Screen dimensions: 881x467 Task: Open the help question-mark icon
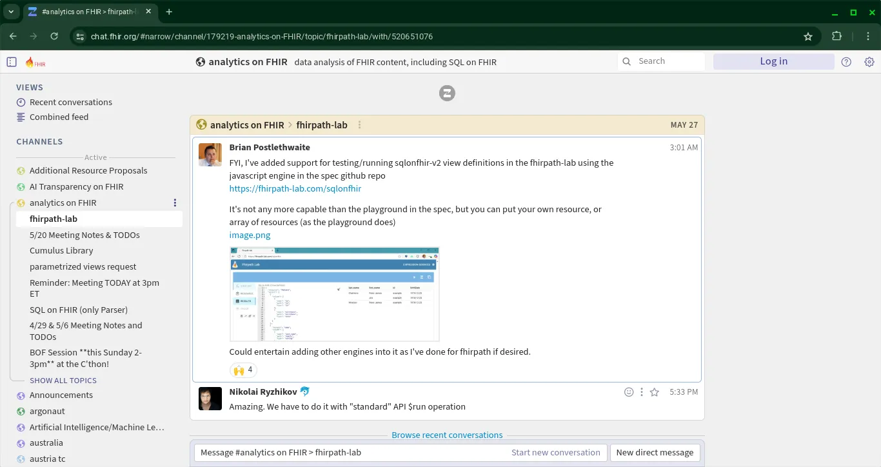coord(846,61)
